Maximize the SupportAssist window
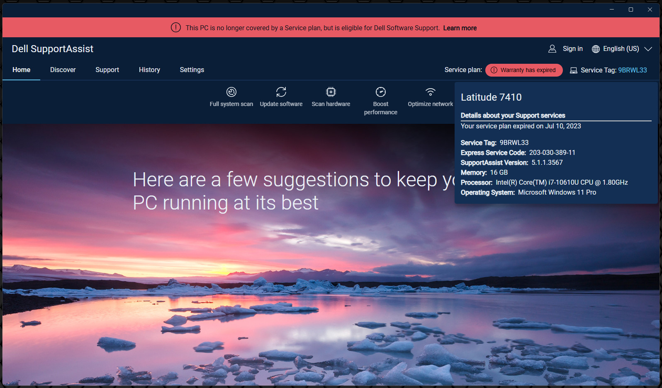662x388 pixels. [631, 10]
